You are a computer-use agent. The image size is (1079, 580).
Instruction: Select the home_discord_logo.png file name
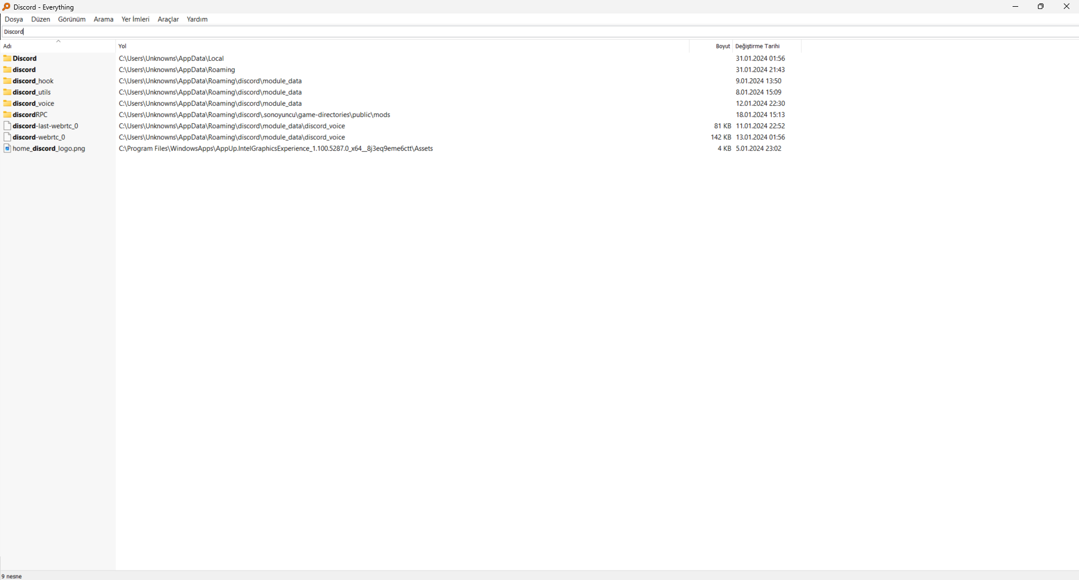pyautogui.click(x=49, y=149)
